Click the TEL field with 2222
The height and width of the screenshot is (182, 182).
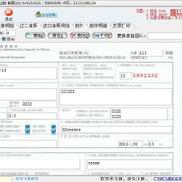pyautogui.click(x=39, y=104)
